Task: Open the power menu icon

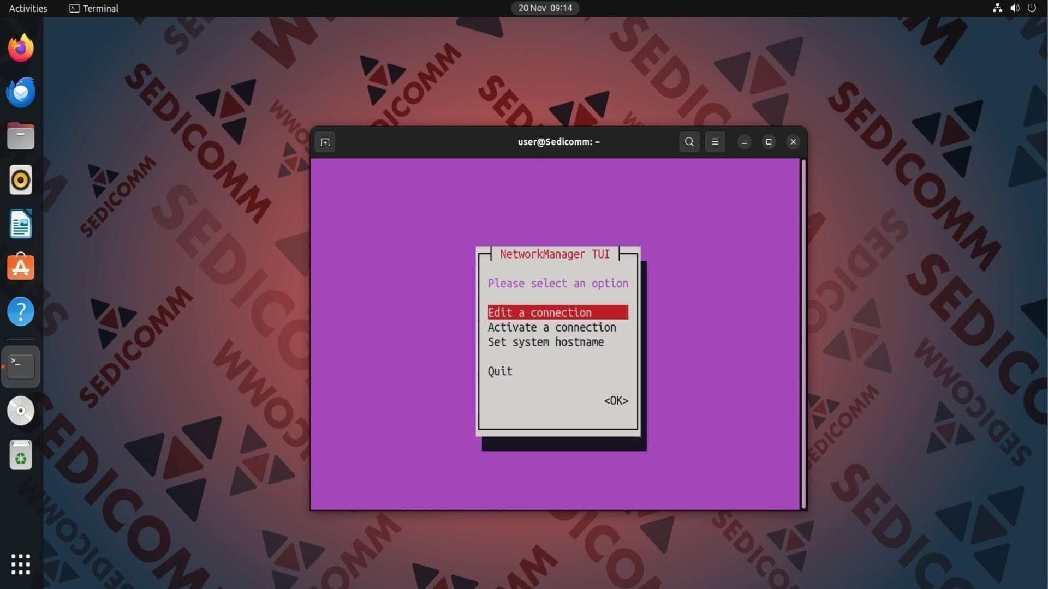Action: point(1032,8)
